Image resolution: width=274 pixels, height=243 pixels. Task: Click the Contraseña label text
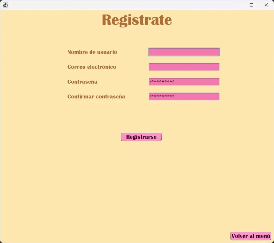[82, 82]
